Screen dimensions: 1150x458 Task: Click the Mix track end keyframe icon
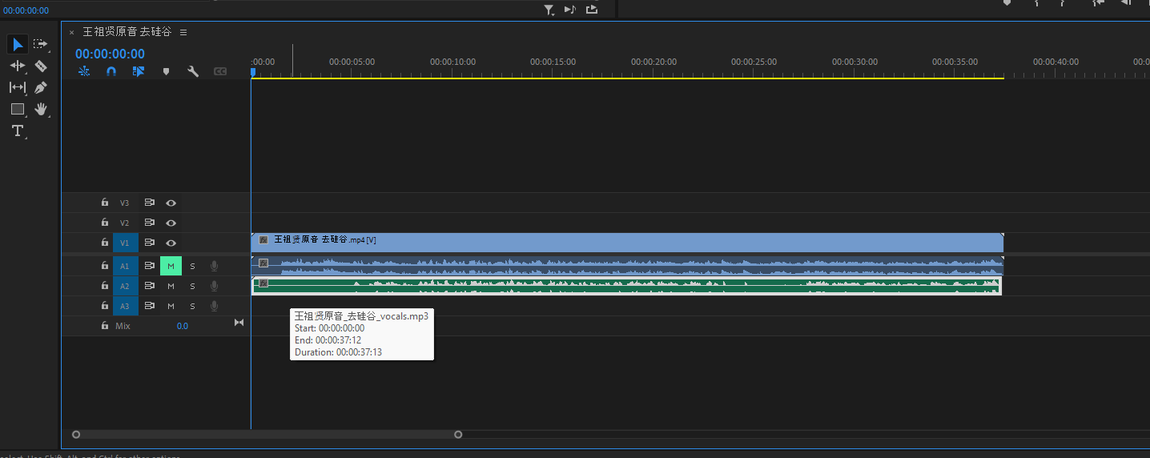point(239,323)
